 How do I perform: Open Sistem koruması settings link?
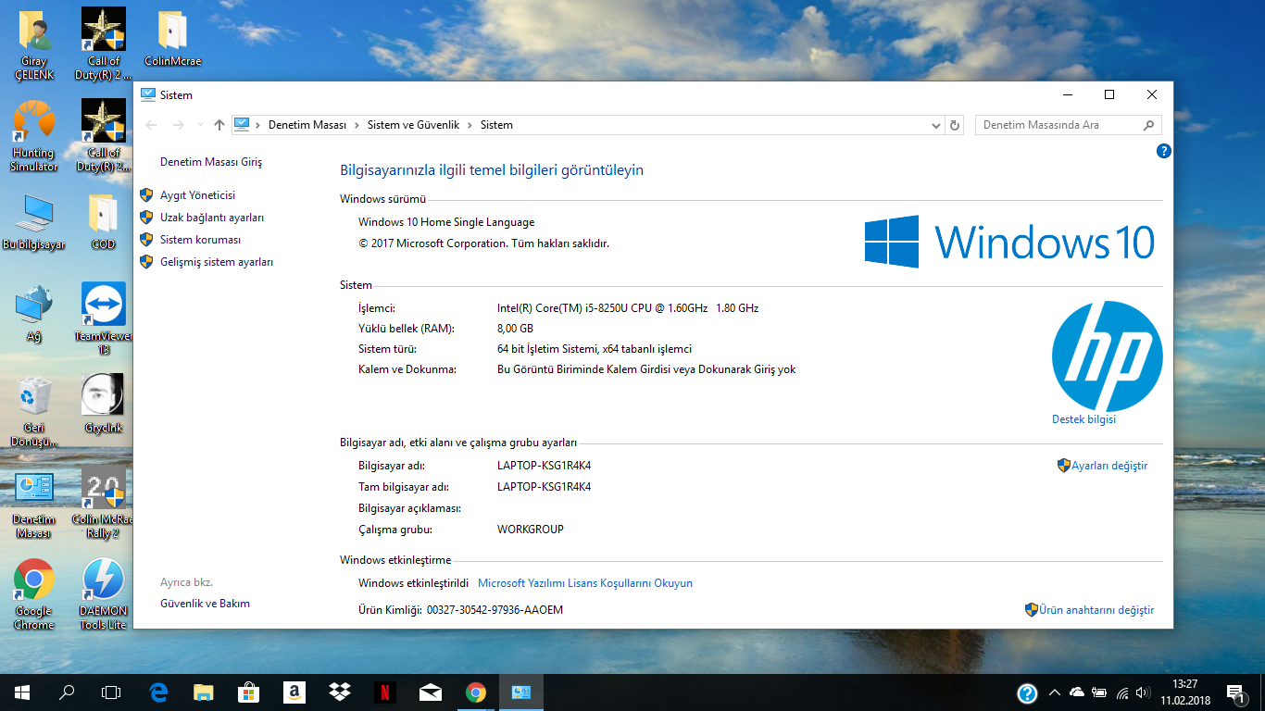[200, 240]
